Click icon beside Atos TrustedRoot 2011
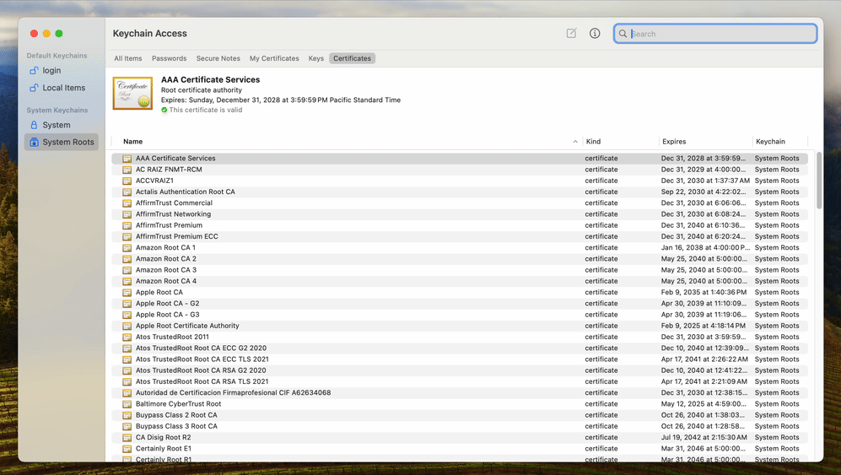The image size is (841, 475). point(127,337)
